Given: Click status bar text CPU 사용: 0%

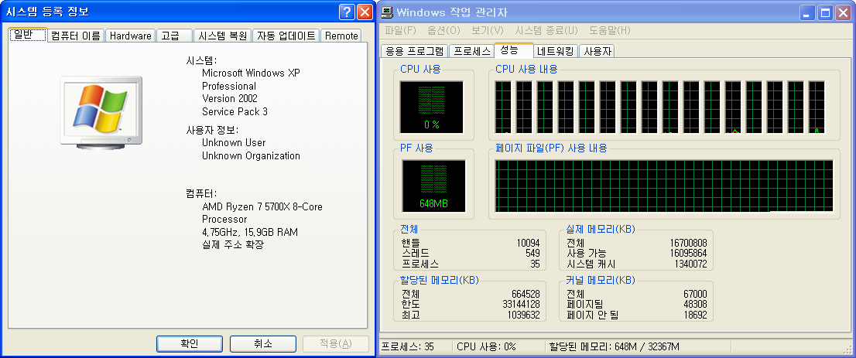Looking at the screenshot, I should (486, 347).
